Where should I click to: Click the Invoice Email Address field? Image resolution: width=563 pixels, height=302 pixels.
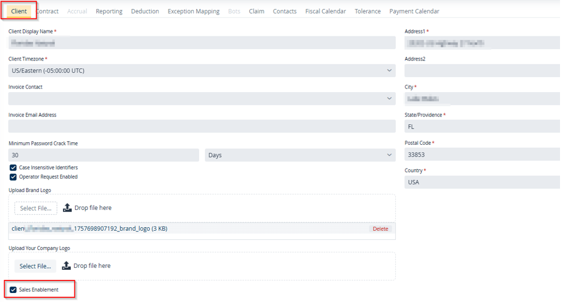click(201, 126)
